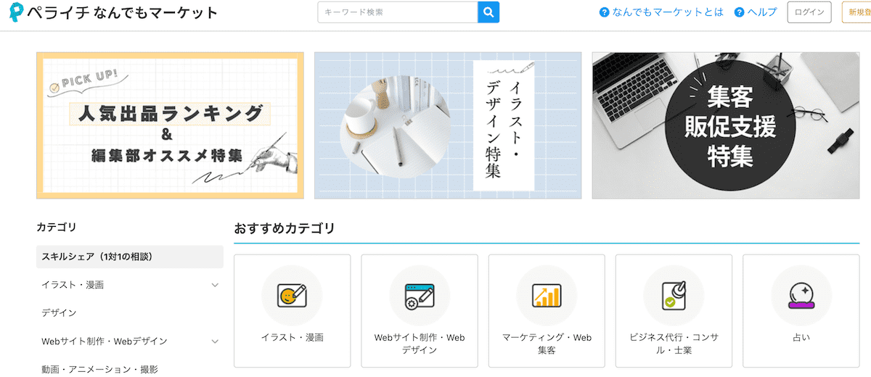The image size is (871, 377).
Task: Open the 集客 販促支援 特集 banner
Action: [725, 125]
